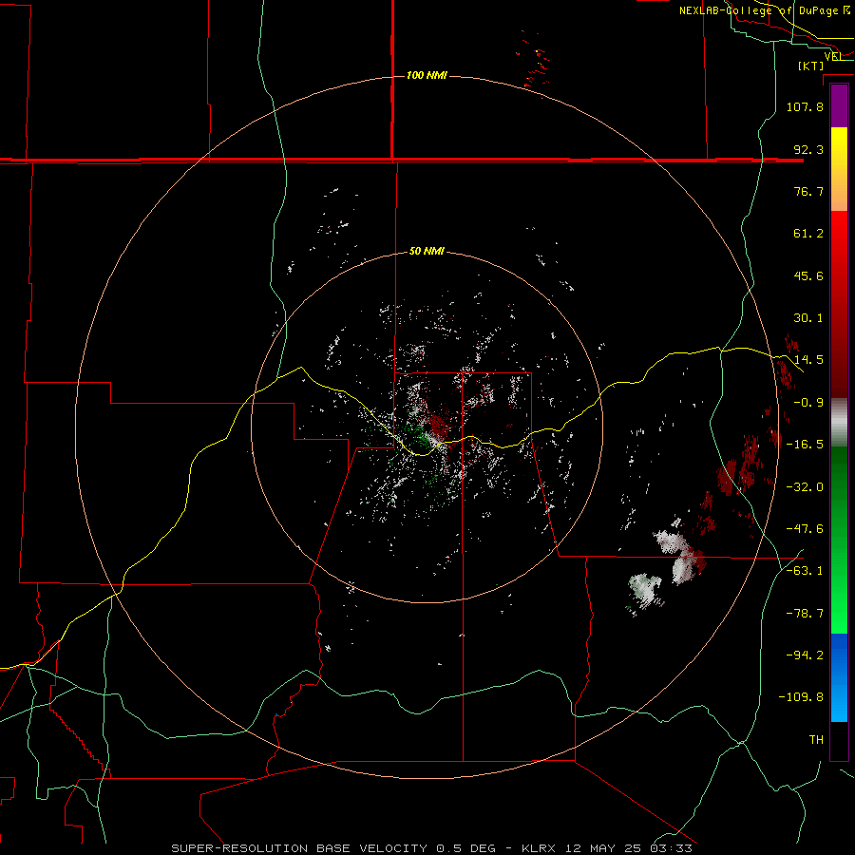This screenshot has height=855, width=855.
Task: Click the -32.0 velocity scale value
Action: (x=805, y=487)
